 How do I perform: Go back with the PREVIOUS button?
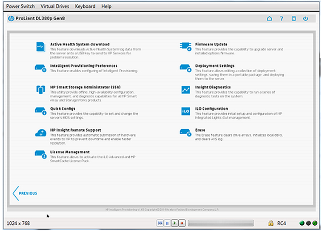tap(25, 193)
